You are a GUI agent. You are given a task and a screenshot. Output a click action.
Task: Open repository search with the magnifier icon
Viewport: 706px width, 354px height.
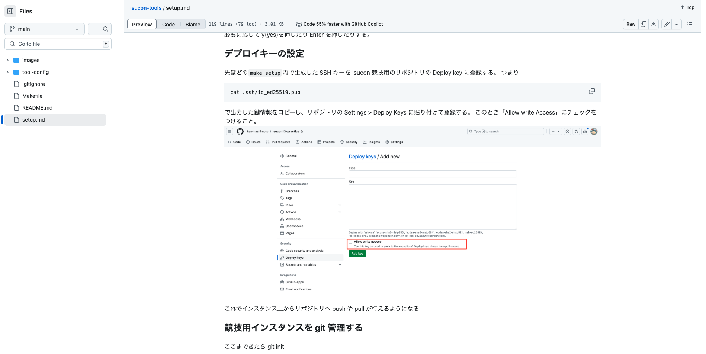coord(106,29)
